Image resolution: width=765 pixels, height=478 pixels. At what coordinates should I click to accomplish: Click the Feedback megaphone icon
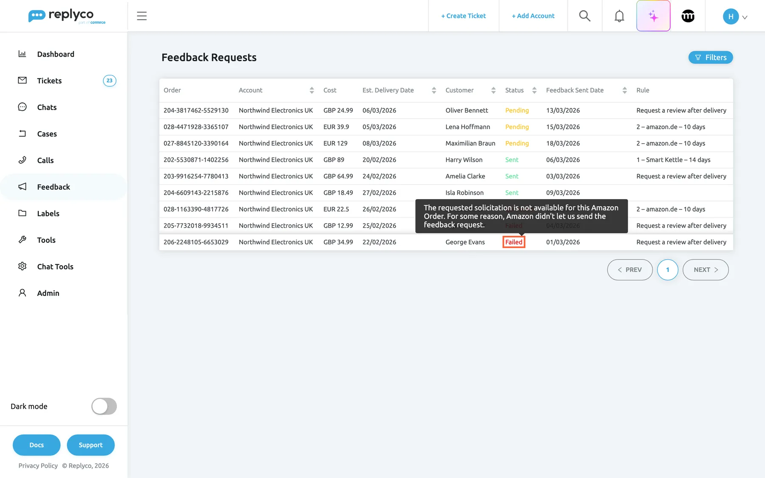click(22, 187)
